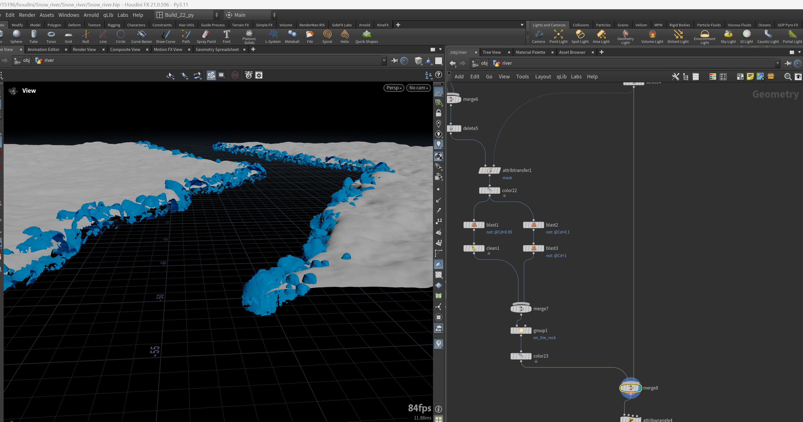This screenshot has height=422, width=803.
Task: Click the network editor search magnifier icon
Action: [788, 77]
